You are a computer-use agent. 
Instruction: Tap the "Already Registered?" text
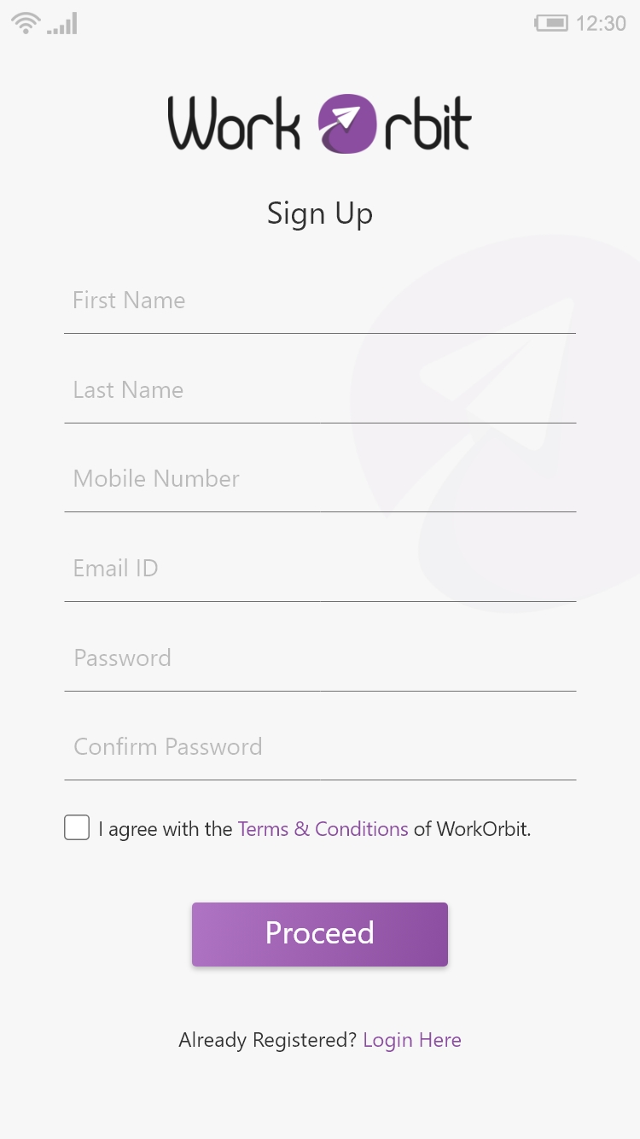267,1040
